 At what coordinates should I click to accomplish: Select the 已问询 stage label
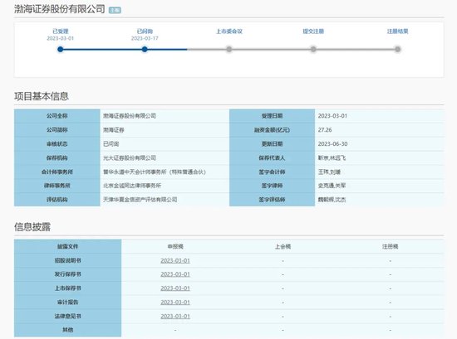click(x=145, y=31)
